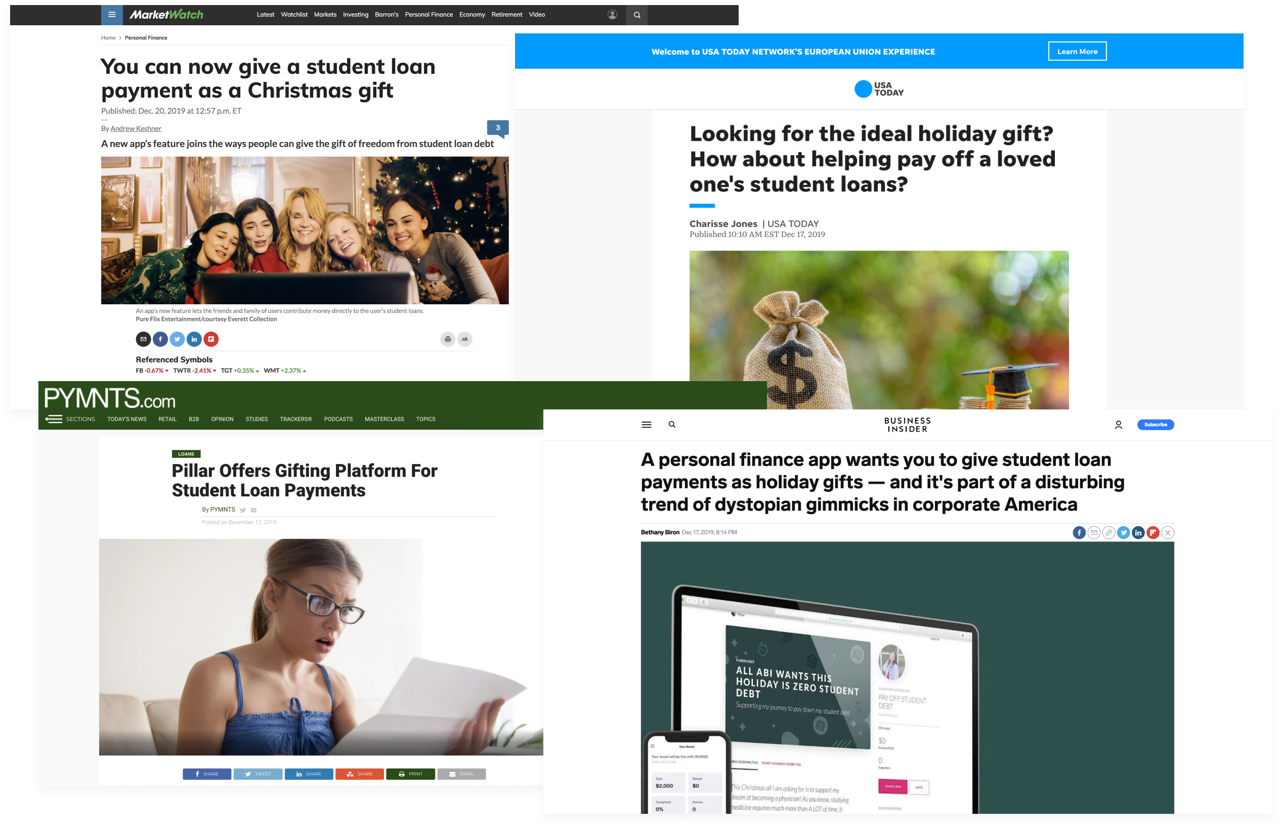The width and height of the screenshot is (1282, 829).
Task: Share MarketWatch article on Facebook
Action: pyautogui.click(x=160, y=339)
